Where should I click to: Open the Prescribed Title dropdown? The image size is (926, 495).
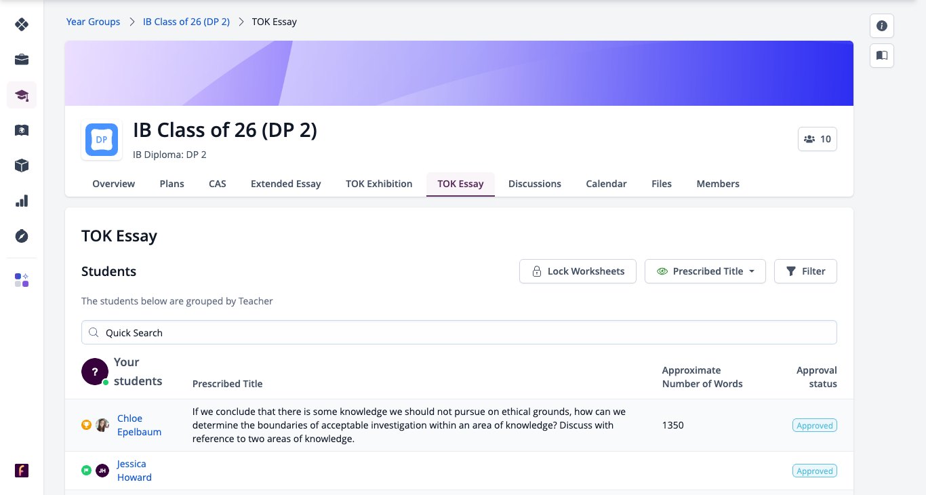[705, 271]
